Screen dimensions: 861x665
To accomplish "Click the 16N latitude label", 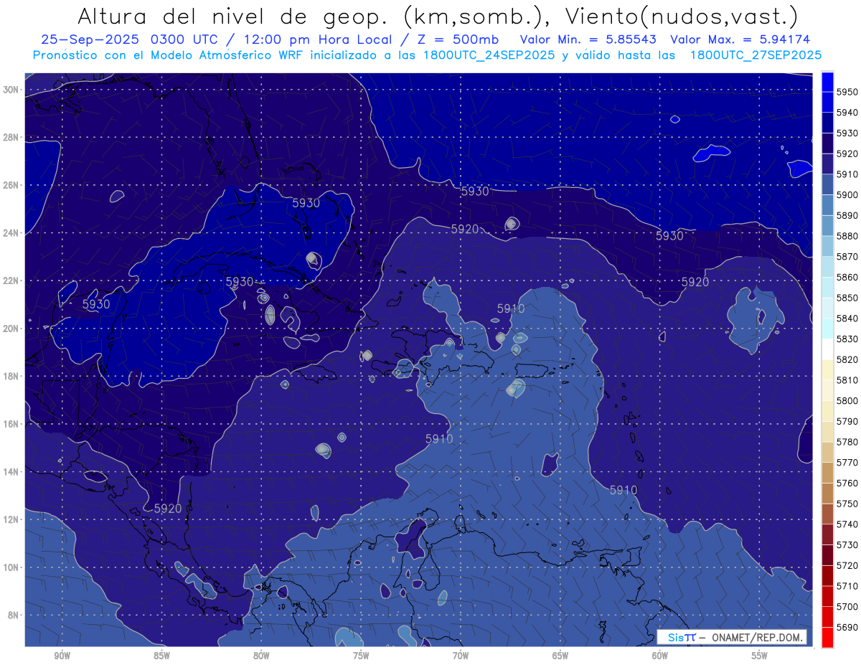I will [x=10, y=424].
